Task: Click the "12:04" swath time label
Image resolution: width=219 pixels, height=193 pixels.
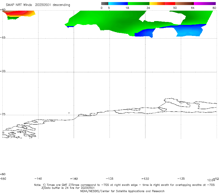Action: (x=211, y=180)
